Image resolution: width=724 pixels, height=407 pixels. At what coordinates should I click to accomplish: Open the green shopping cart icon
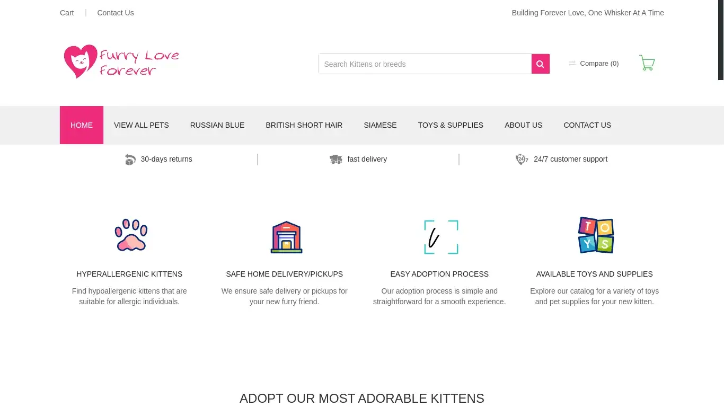[647, 63]
